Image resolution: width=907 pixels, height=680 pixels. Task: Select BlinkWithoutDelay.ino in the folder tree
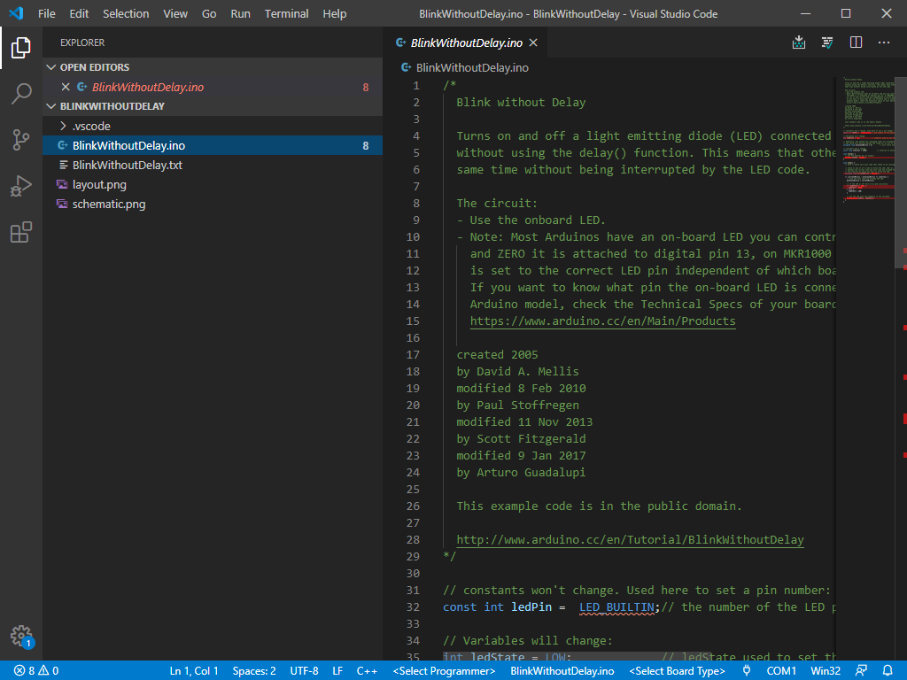(x=213, y=146)
